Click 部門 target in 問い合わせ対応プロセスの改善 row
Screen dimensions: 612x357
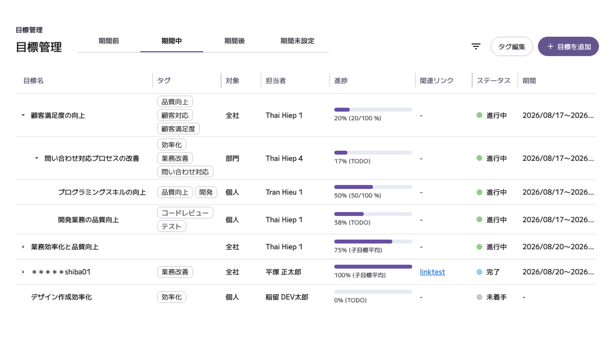pyautogui.click(x=233, y=158)
